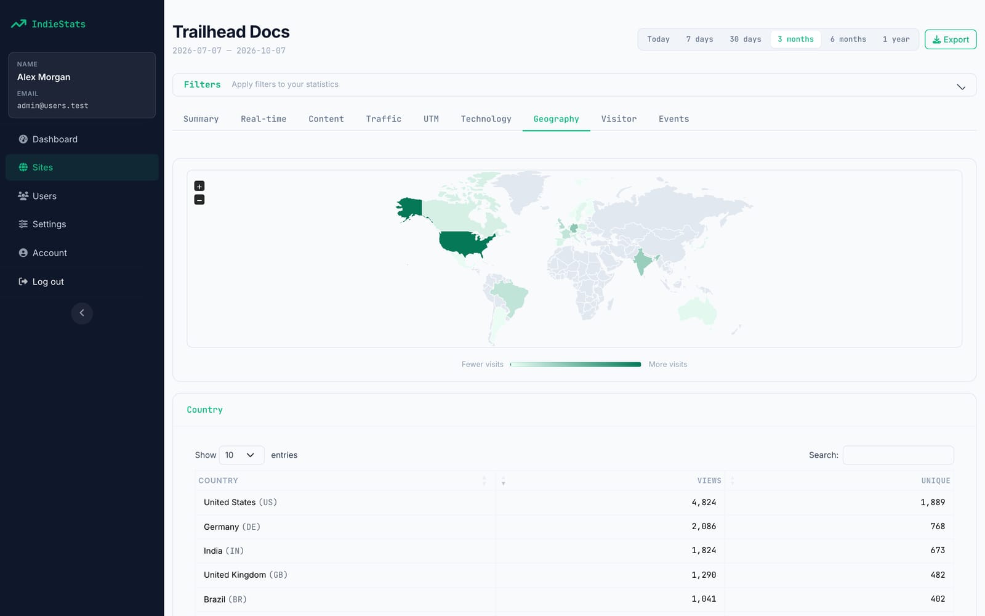Export the statistics data
This screenshot has height=616, width=985.
951,39
